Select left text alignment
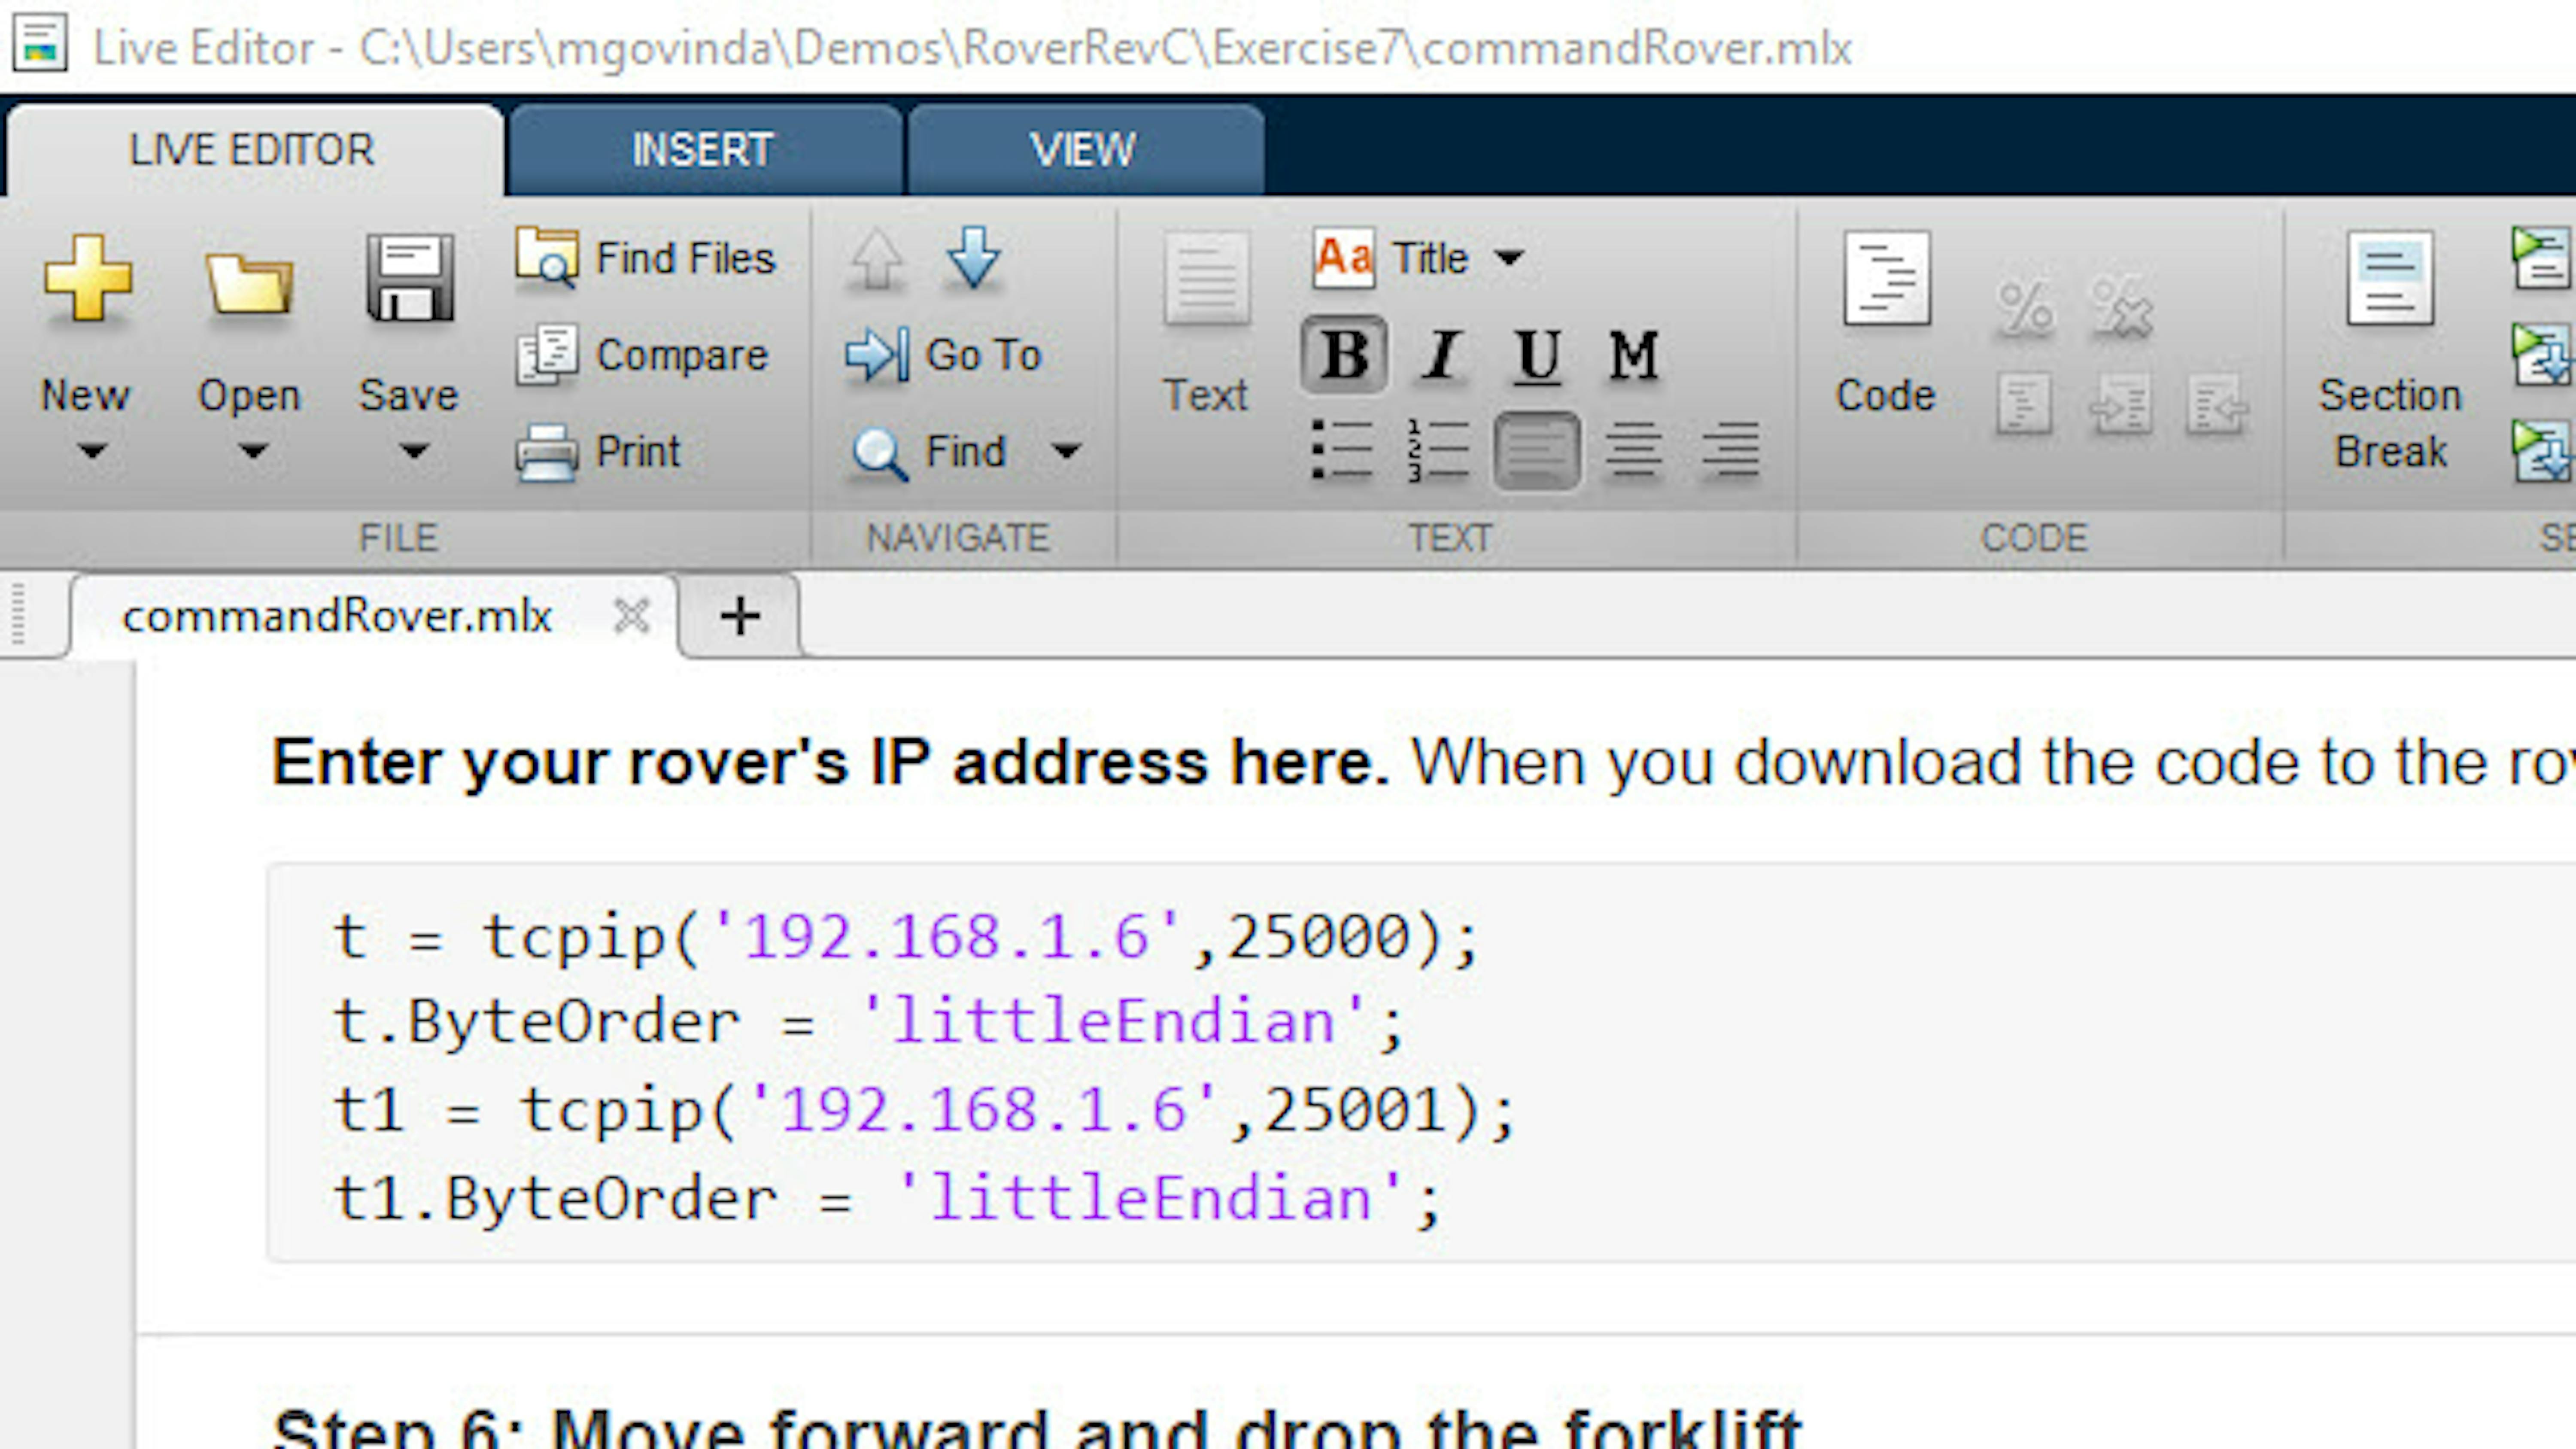Viewport: 2576px width, 1449px height. [1537, 451]
